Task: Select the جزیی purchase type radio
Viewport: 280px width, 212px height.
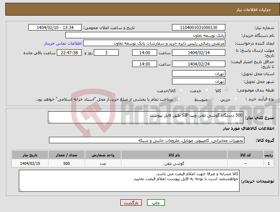Action: pos(236,99)
